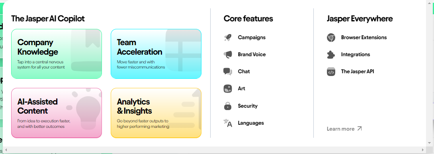Click the Languages translate icon
434x154 pixels.
[x=227, y=123]
